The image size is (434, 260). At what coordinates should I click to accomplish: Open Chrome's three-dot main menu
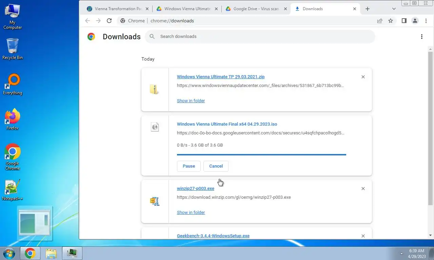426,21
